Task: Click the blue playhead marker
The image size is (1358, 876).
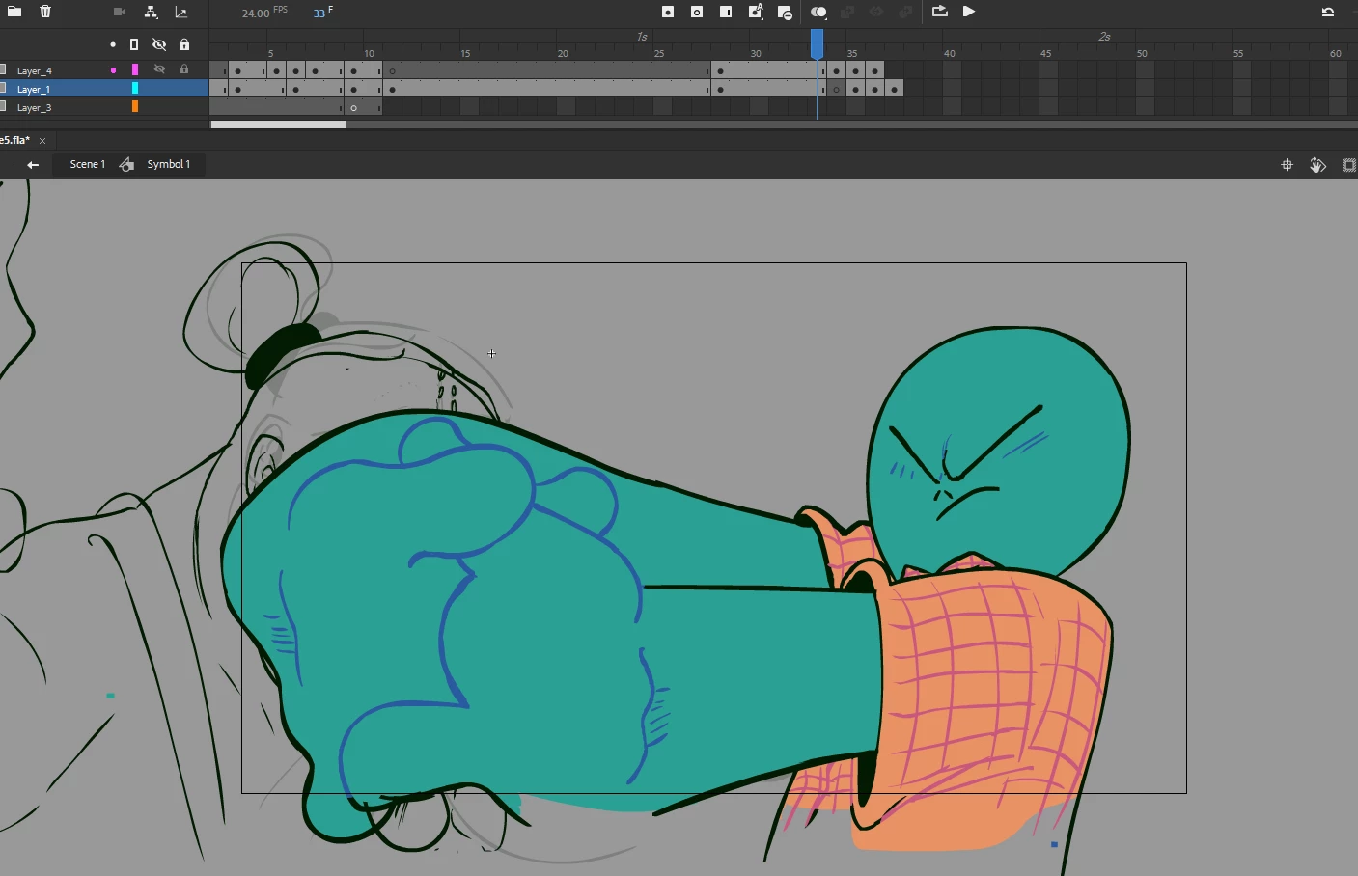Action: [x=818, y=44]
